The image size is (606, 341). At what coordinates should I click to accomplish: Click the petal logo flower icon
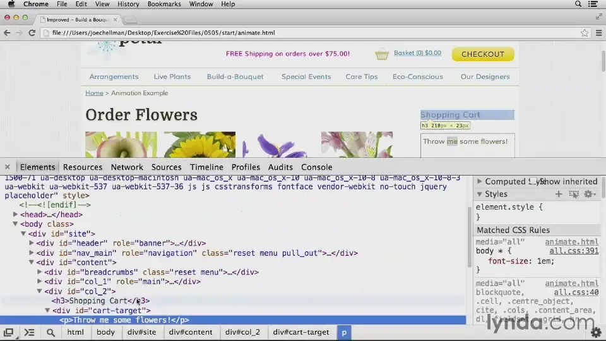[106, 46]
